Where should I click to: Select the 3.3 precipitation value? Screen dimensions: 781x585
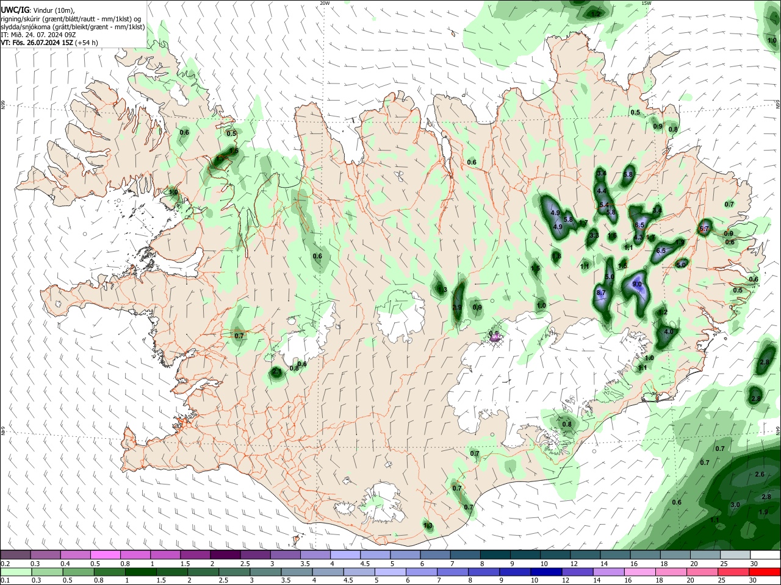(x=594, y=235)
